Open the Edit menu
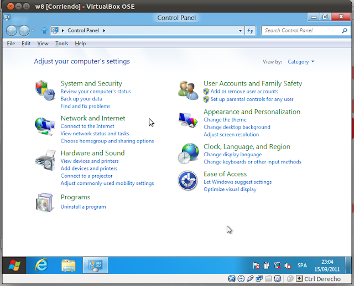354x286 pixels. (x=26, y=44)
